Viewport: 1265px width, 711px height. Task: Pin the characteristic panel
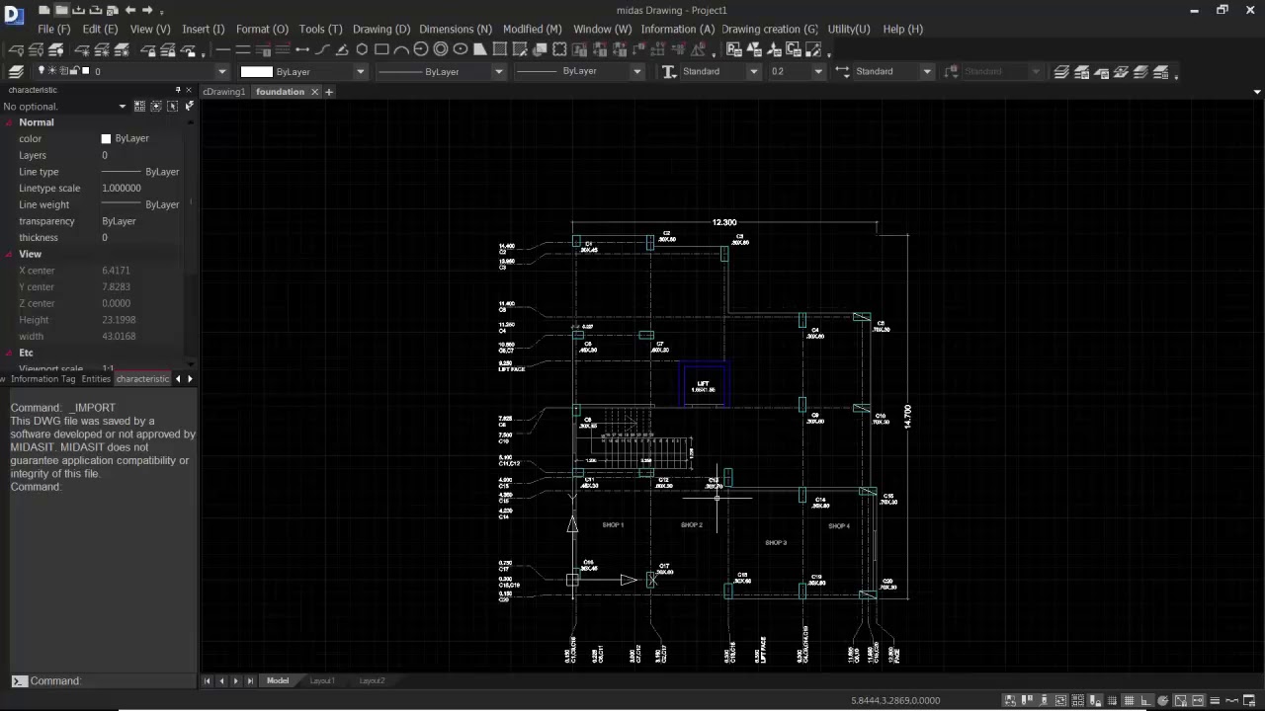tap(178, 90)
